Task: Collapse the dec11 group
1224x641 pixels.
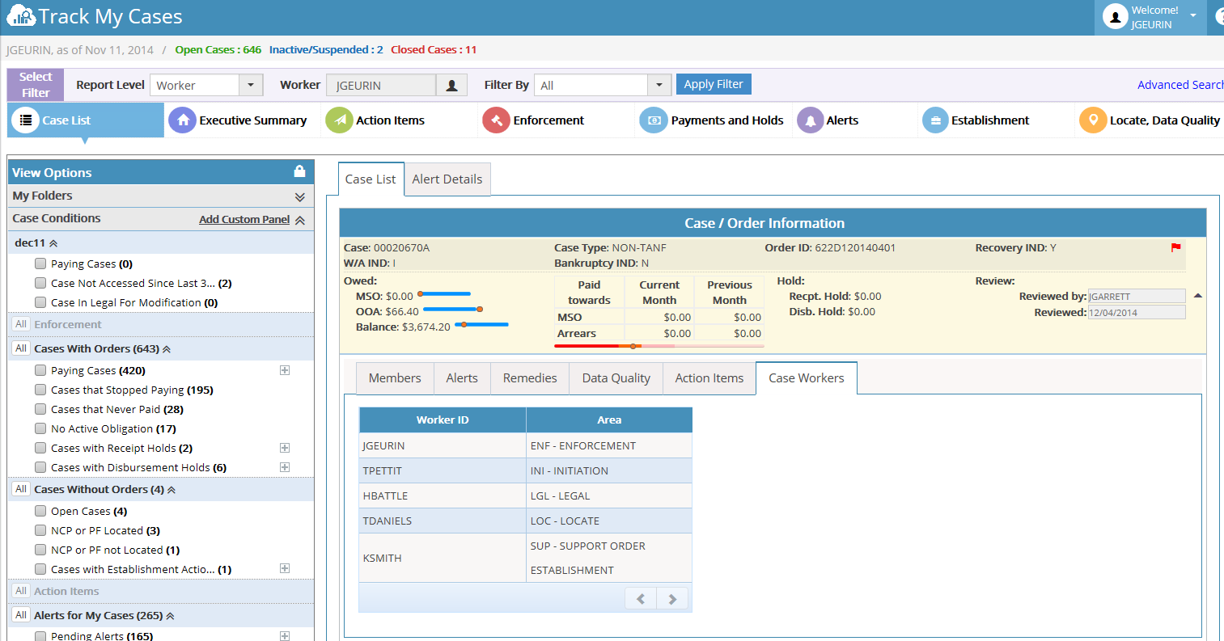Action: click(53, 243)
